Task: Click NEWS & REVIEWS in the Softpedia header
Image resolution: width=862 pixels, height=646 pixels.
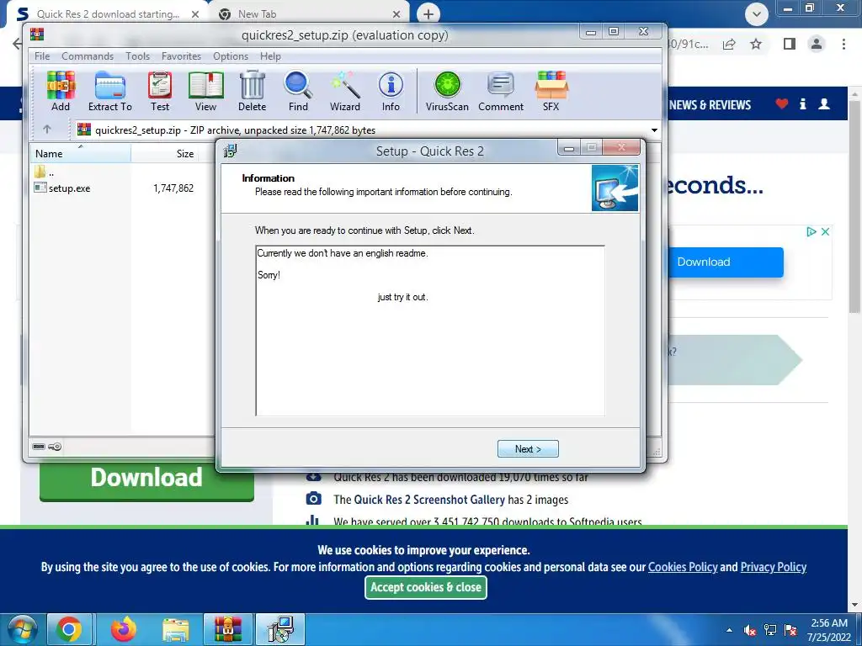Action: click(x=710, y=105)
